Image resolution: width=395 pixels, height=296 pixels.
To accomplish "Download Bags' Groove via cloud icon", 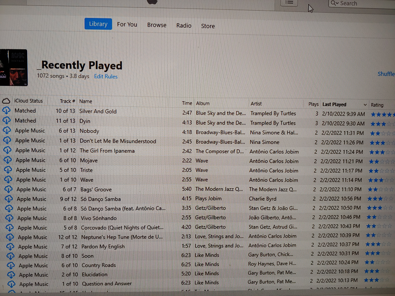I will point(8,189).
